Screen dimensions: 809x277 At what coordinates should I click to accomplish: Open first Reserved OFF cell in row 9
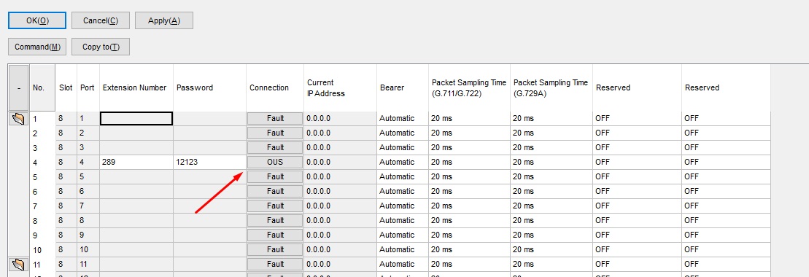pos(637,235)
